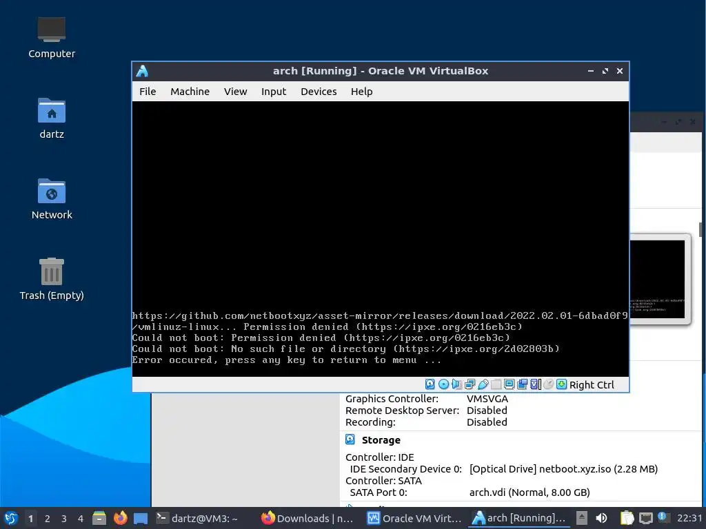Click the greyed shared folders status icon
The image size is (706, 529).
[496, 384]
